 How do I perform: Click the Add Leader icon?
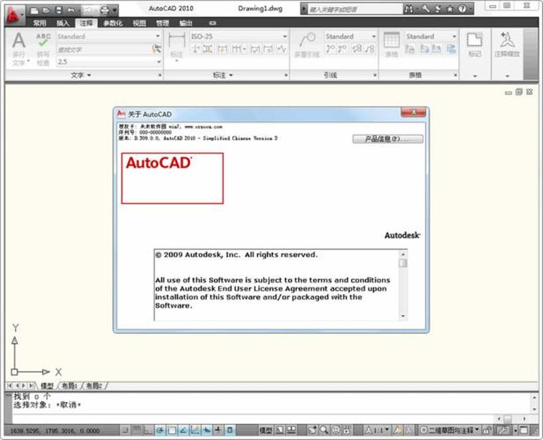[331, 49]
